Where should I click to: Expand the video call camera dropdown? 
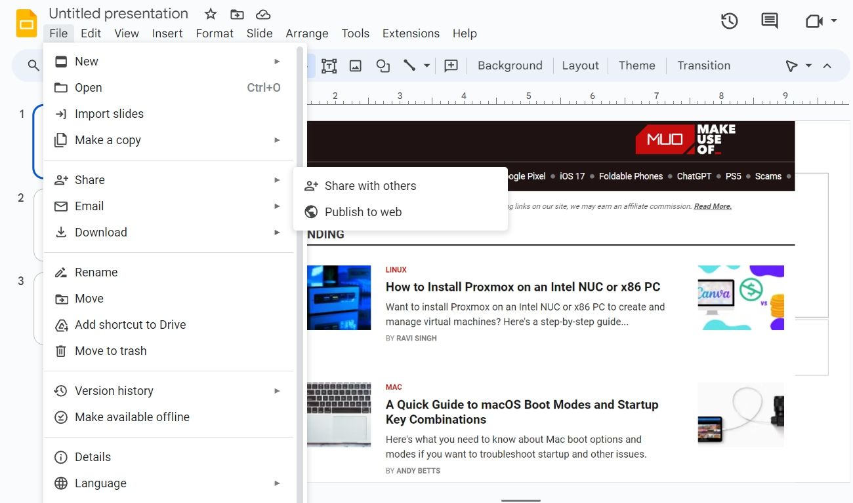point(834,21)
